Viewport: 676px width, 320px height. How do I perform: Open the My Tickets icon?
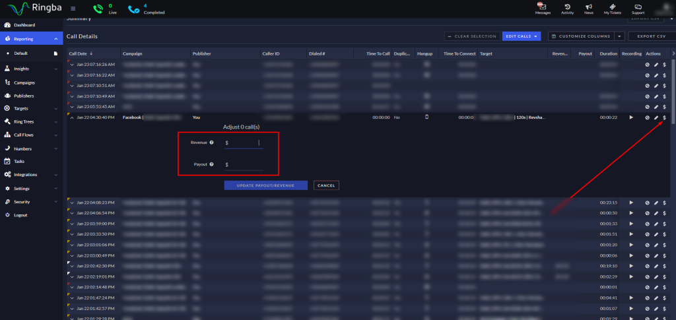tap(612, 7)
